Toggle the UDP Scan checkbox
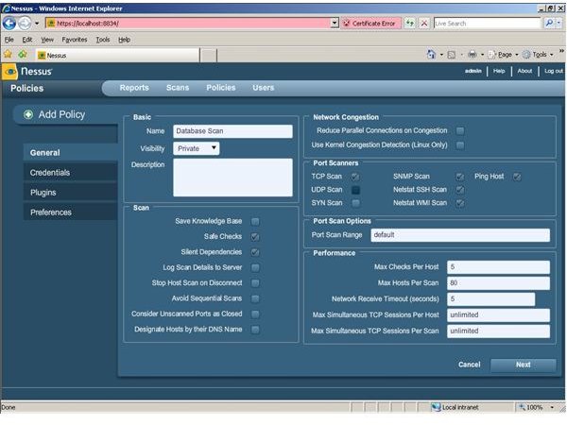Screen dimensions: 567x425 coord(355,190)
